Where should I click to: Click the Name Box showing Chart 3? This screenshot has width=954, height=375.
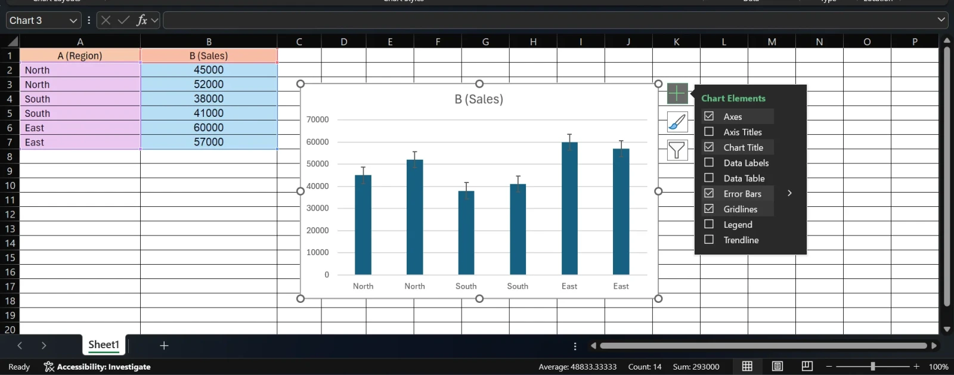[x=37, y=20]
